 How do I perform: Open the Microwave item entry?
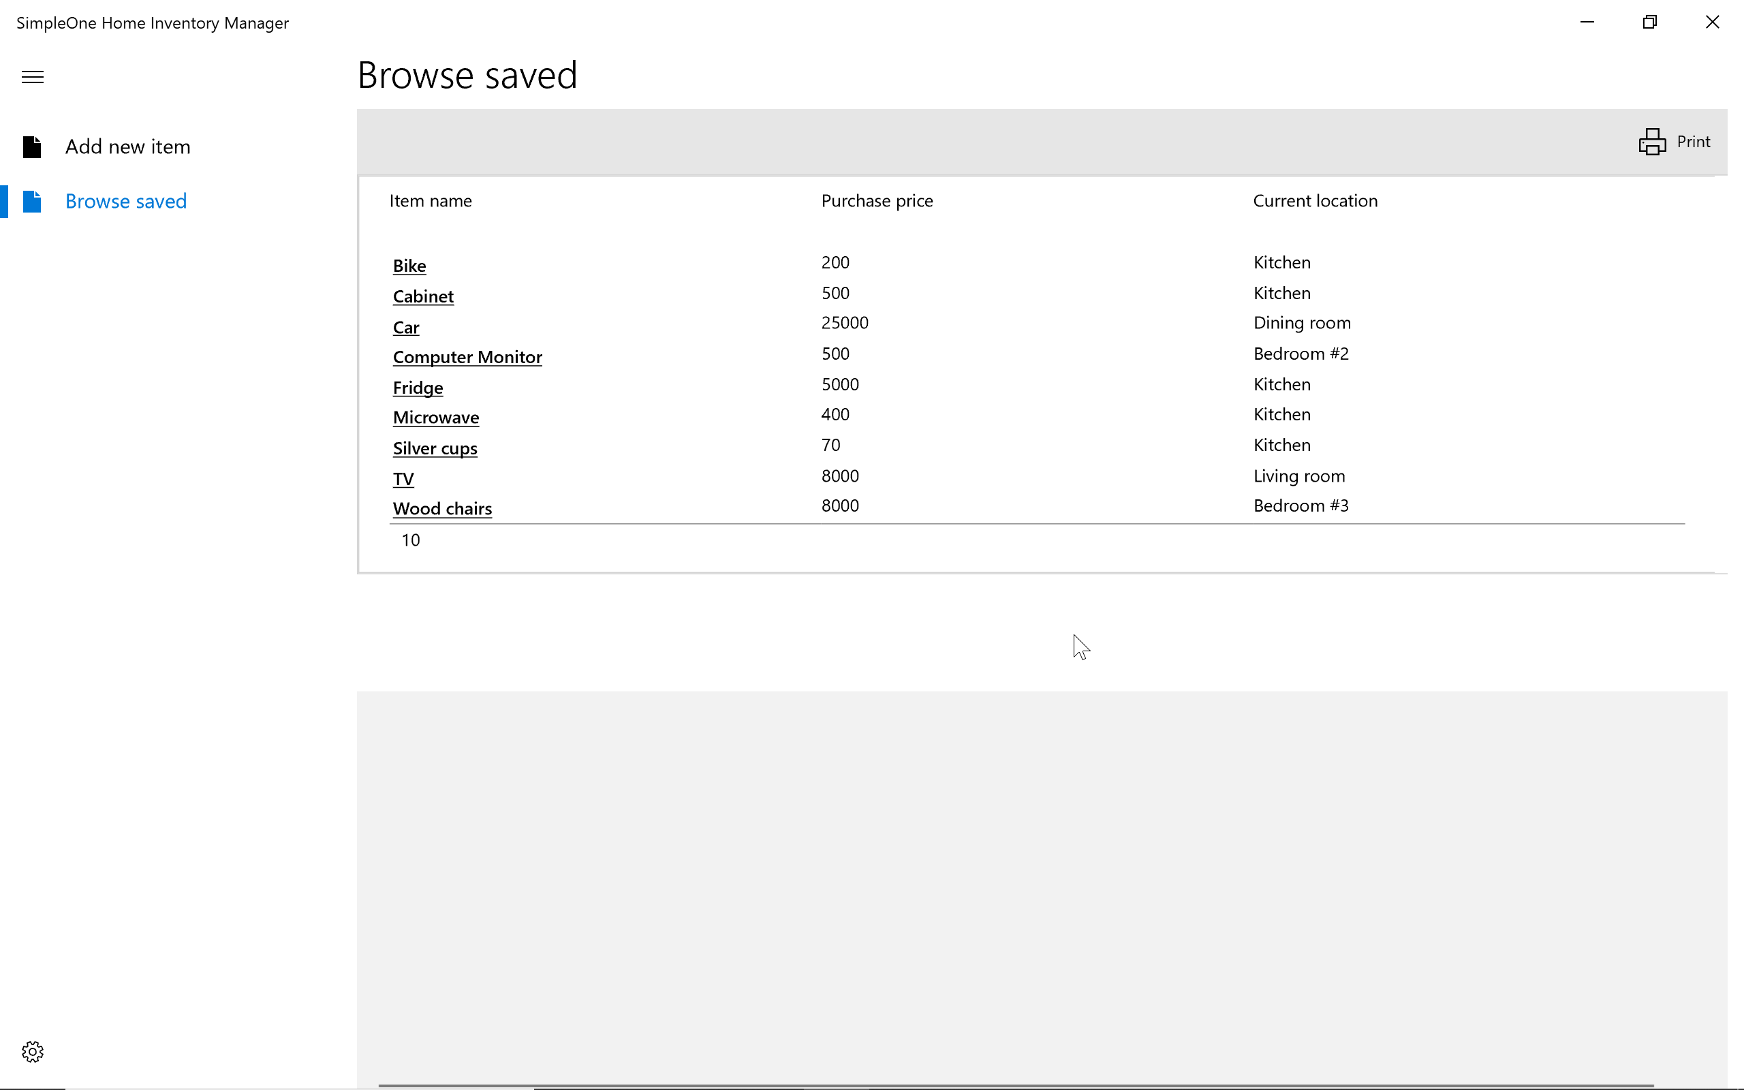coord(436,418)
